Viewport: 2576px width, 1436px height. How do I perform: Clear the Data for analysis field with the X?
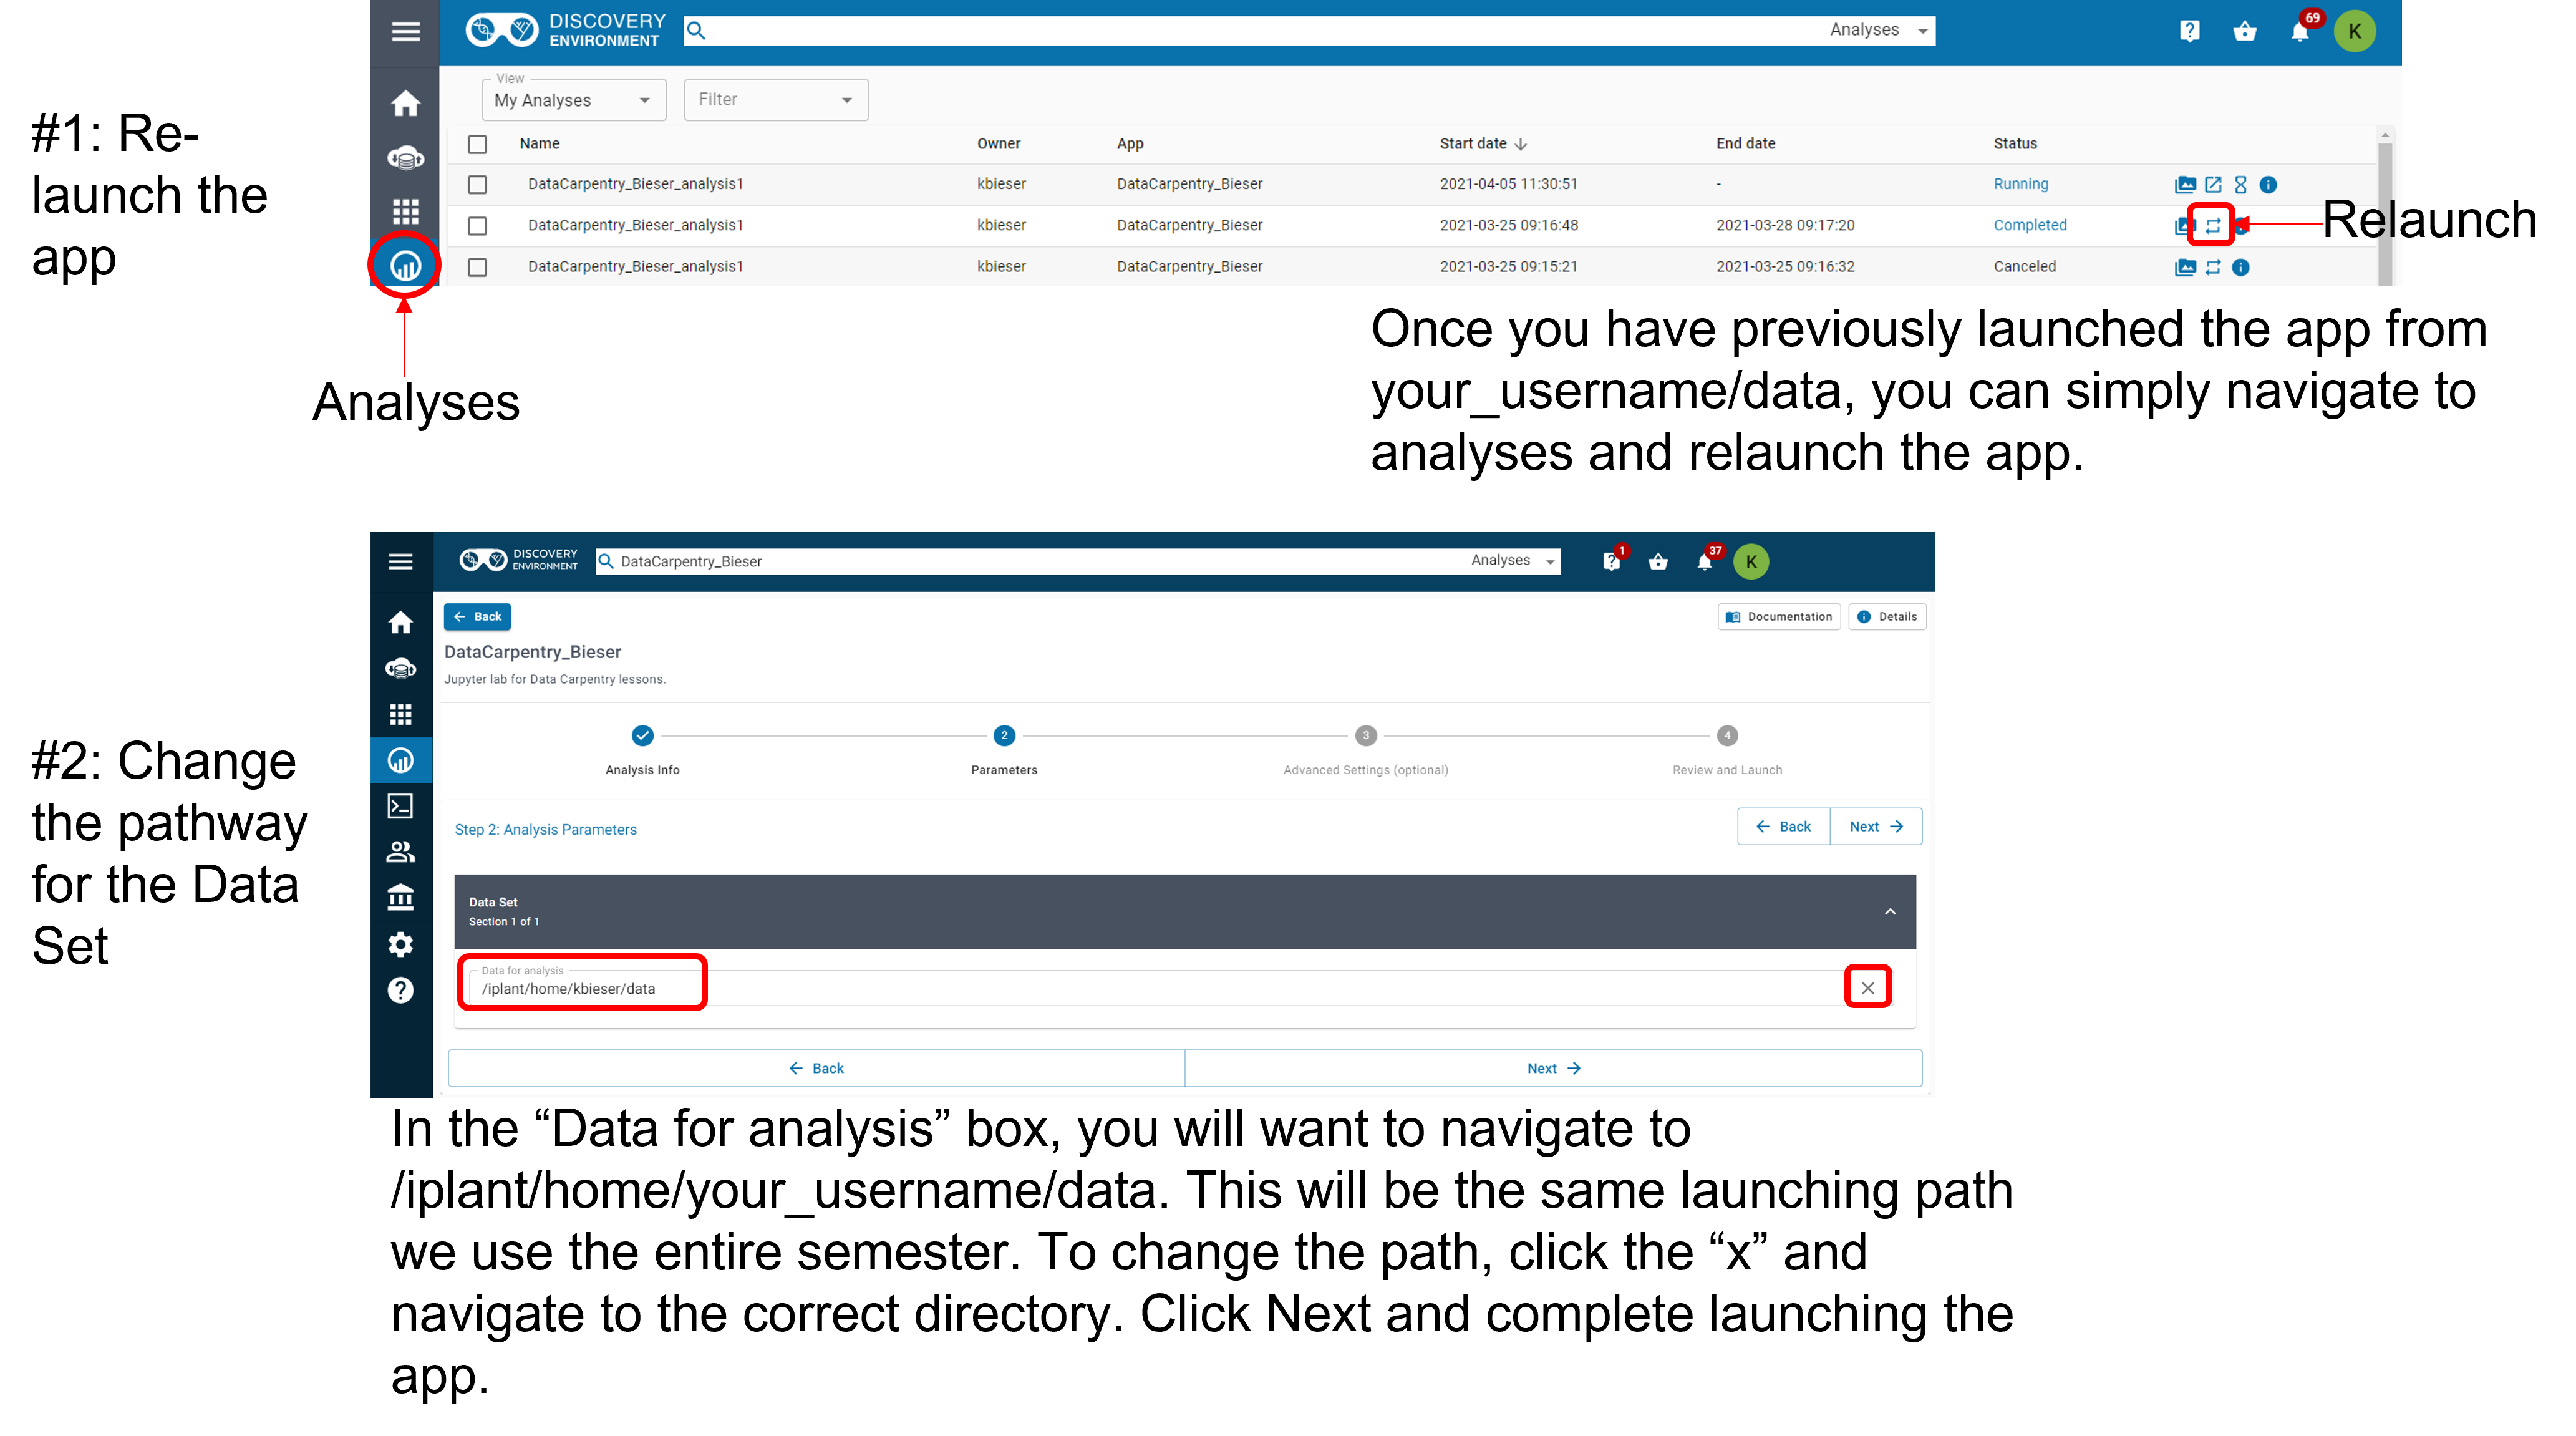(x=1867, y=988)
